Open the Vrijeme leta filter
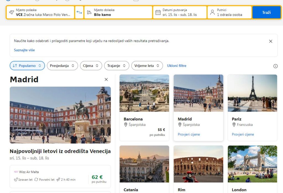The image size is (283, 193). click(147, 66)
